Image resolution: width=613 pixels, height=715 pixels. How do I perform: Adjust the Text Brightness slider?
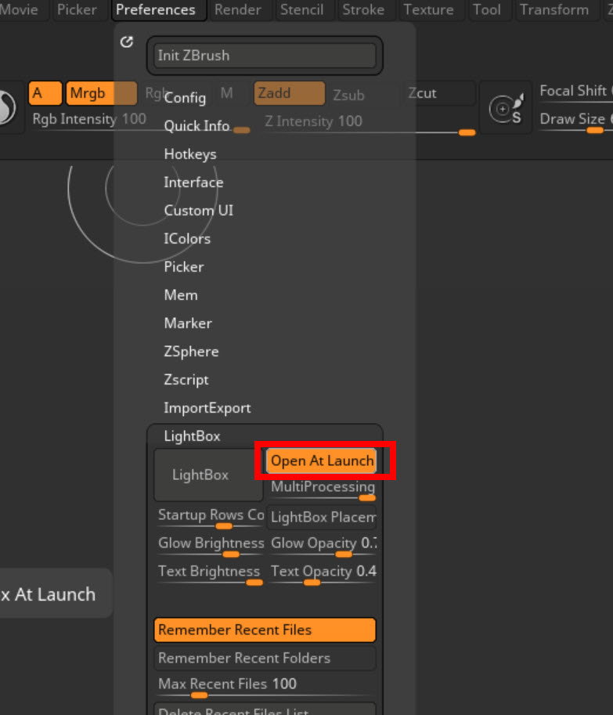coord(209,574)
